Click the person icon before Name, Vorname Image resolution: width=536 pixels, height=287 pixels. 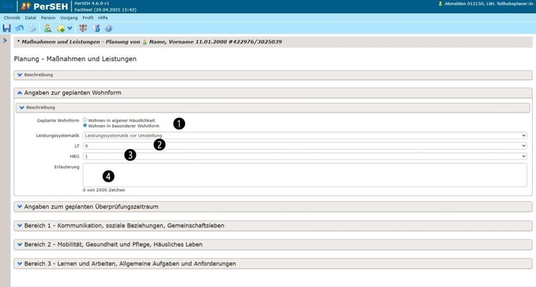coord(144,42)
